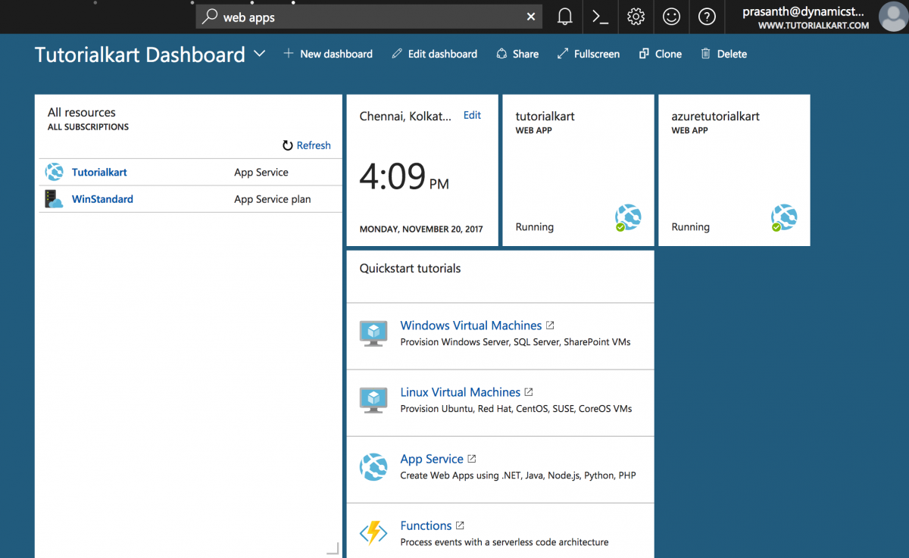Click the running status icon on azuretutorialkart tile

tap(785, 218)
